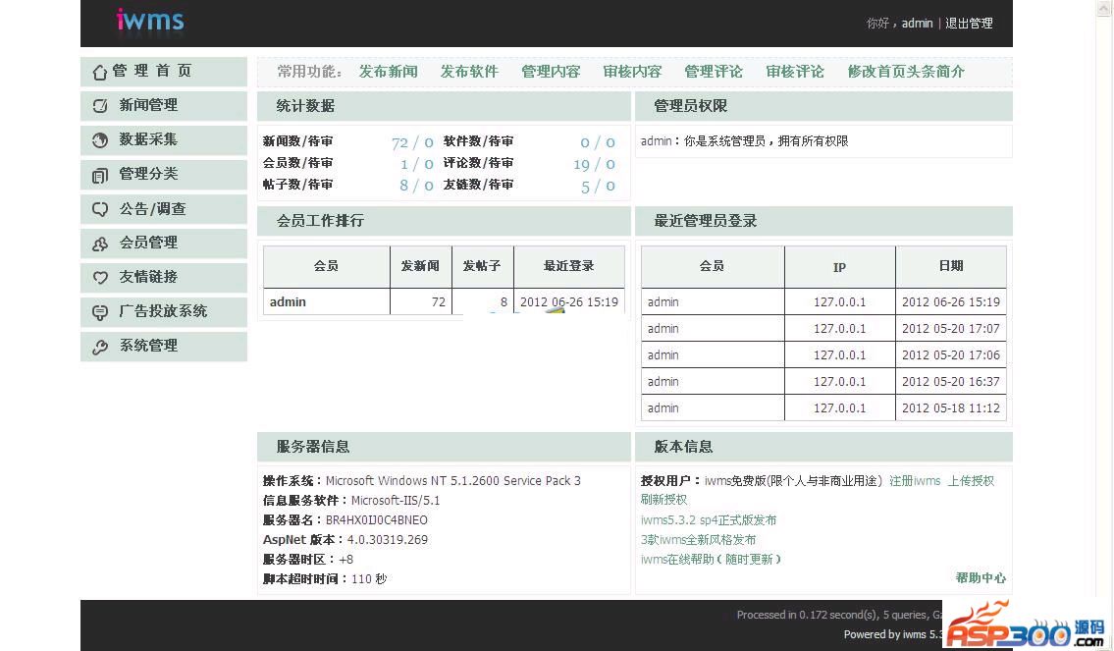The width and height of the screenshot is (1114, 651).
Task: Click admin in 会员工作排行 table
Action: [x=288, y=302]
